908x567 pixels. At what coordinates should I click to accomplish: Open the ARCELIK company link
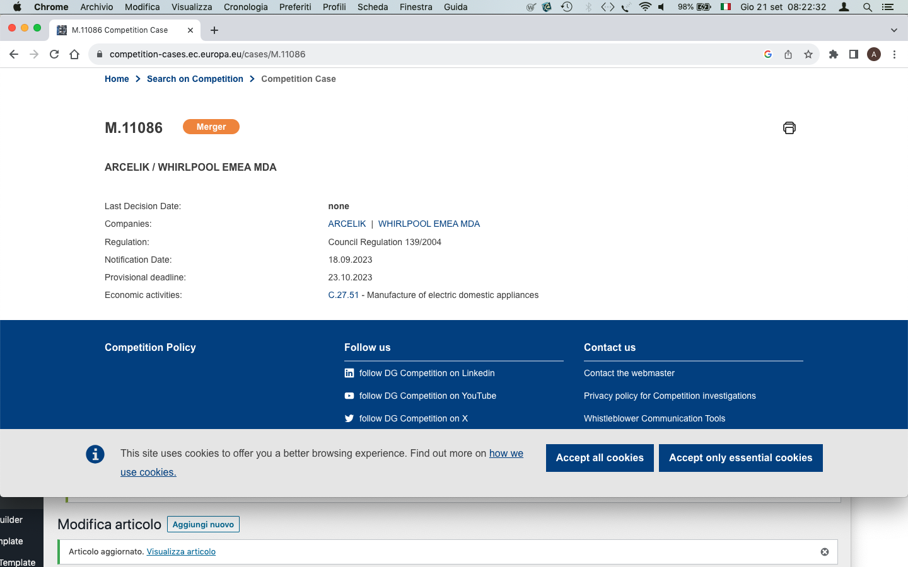347,224
